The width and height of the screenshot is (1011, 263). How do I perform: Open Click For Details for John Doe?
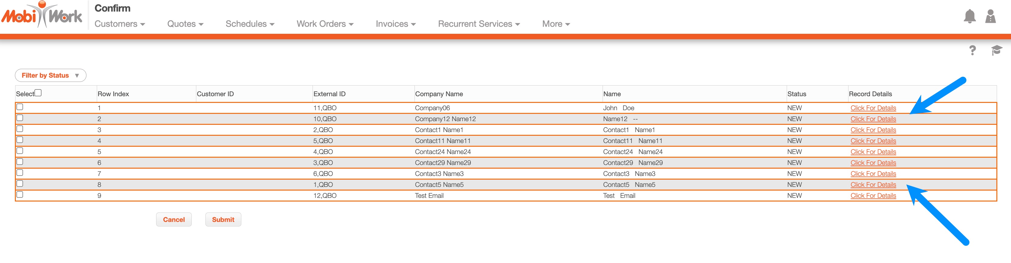pos(873,108)
